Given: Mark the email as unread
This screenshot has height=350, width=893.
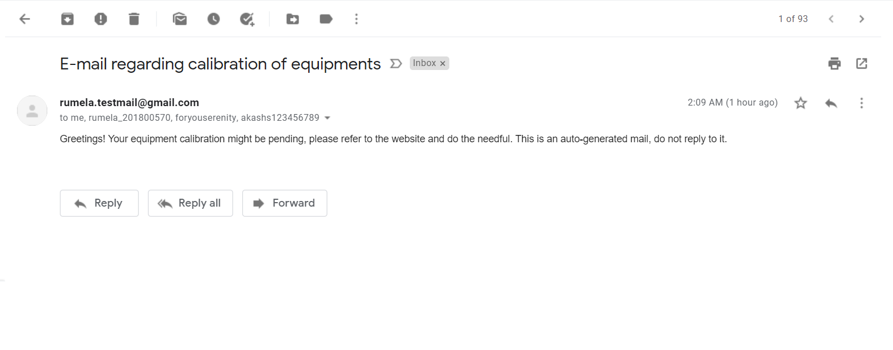Looking at the screenshot, I should coord(180,19).
